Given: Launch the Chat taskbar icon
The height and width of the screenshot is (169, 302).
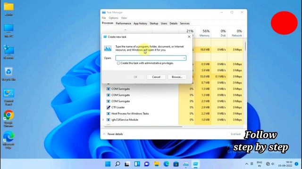Looking at the screenshot, I should (147, 164).
